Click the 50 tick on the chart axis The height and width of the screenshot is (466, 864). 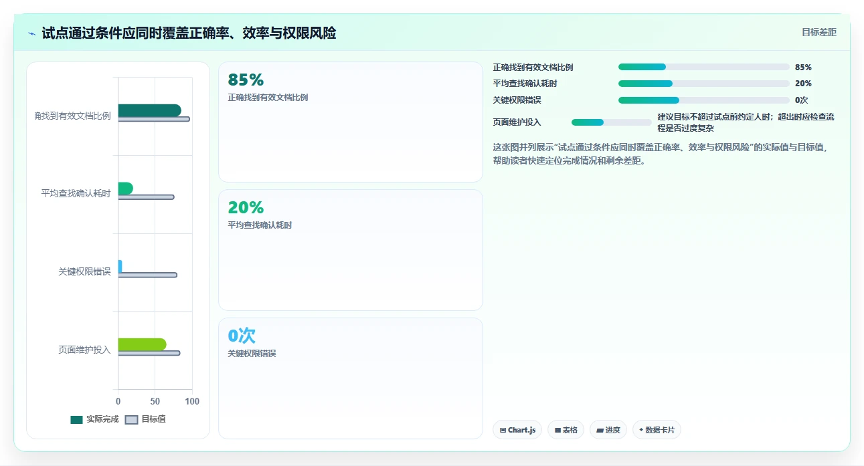(155, 402)
